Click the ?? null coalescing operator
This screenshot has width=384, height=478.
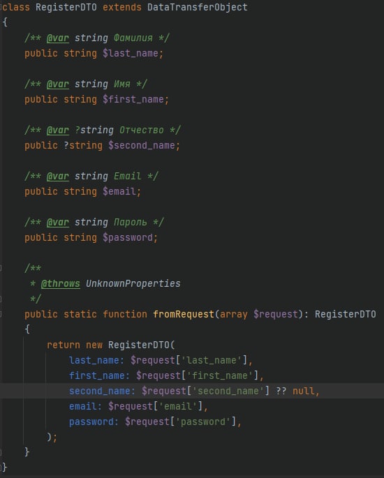coord(281,391)
